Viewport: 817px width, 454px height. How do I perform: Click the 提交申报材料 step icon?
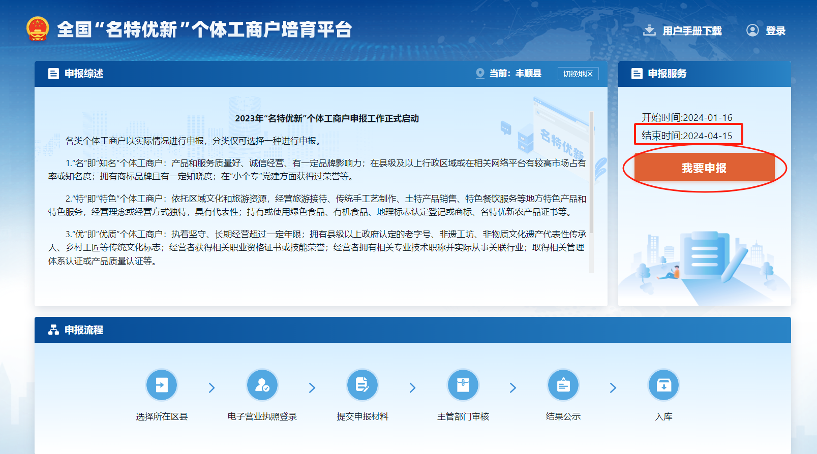tap(362, 385)
